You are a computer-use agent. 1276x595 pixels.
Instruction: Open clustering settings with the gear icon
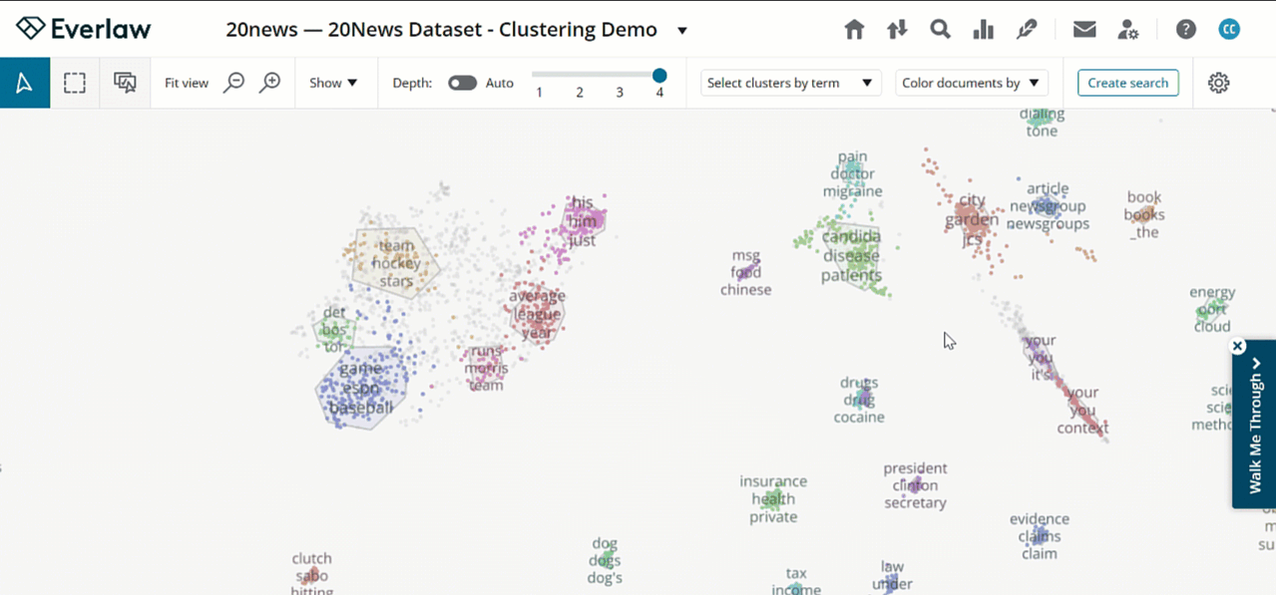pyautogui.click(x=1218, y=83)
